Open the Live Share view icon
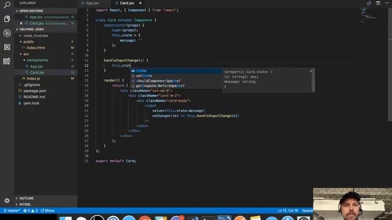Image resolution: width=392 pixels, height=220 pixels. [7, 61]
